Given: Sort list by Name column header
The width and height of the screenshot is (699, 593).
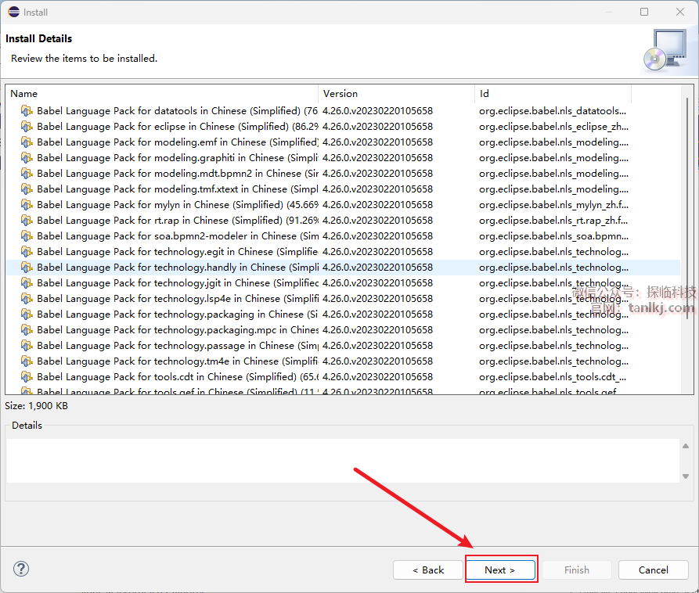Looking at the screenshot, I should coord(157,94).
